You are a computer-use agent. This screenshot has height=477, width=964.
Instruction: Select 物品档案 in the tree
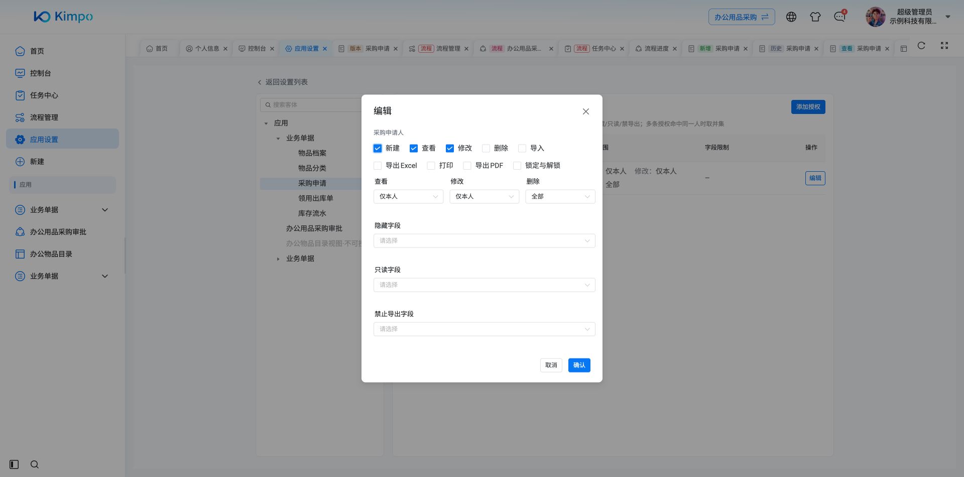pyautogui.click(x=312, y=153)
